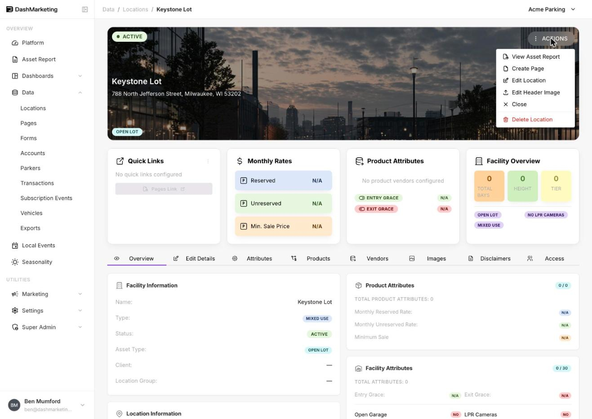Click the Reserved monthly rate row
The width and height of the screenshot is (592, 419).
(284, 181)
